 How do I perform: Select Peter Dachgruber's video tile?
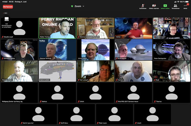tap(171, 50)
